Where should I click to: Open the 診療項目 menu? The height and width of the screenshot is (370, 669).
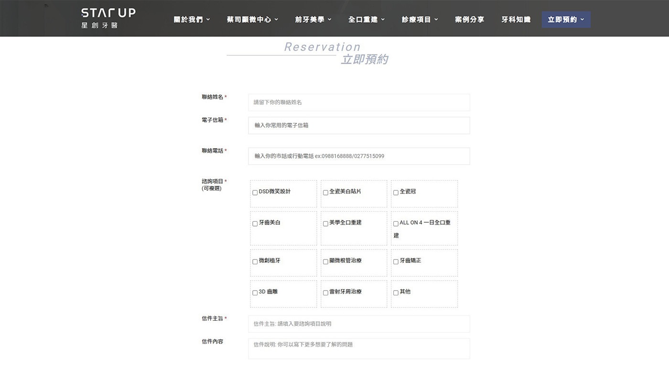tap(420, 20)
